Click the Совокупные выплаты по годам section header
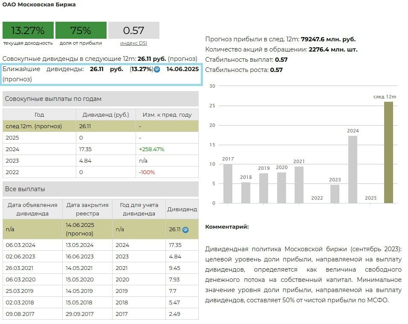The height and width of the screenshot is (324, 408). 101,99
